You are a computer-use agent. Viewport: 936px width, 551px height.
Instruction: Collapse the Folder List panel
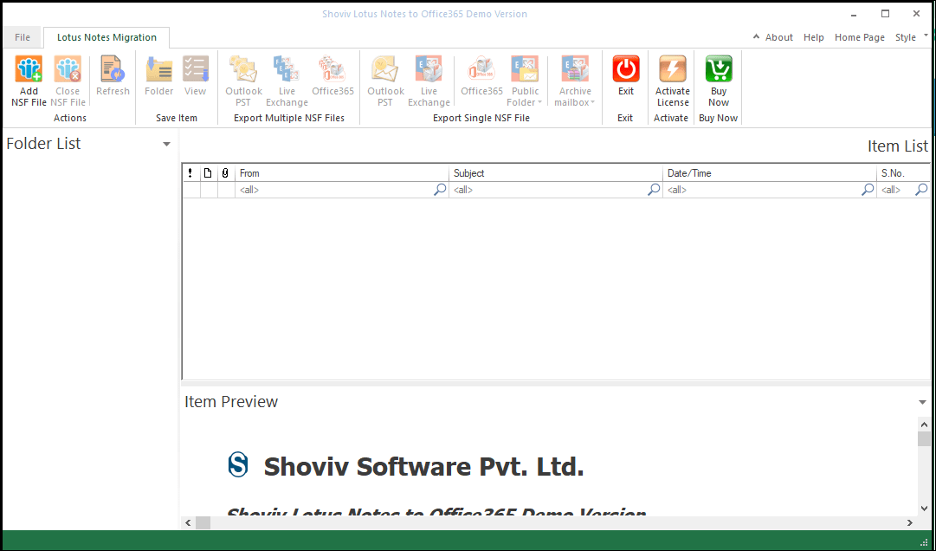coord(165,144)
